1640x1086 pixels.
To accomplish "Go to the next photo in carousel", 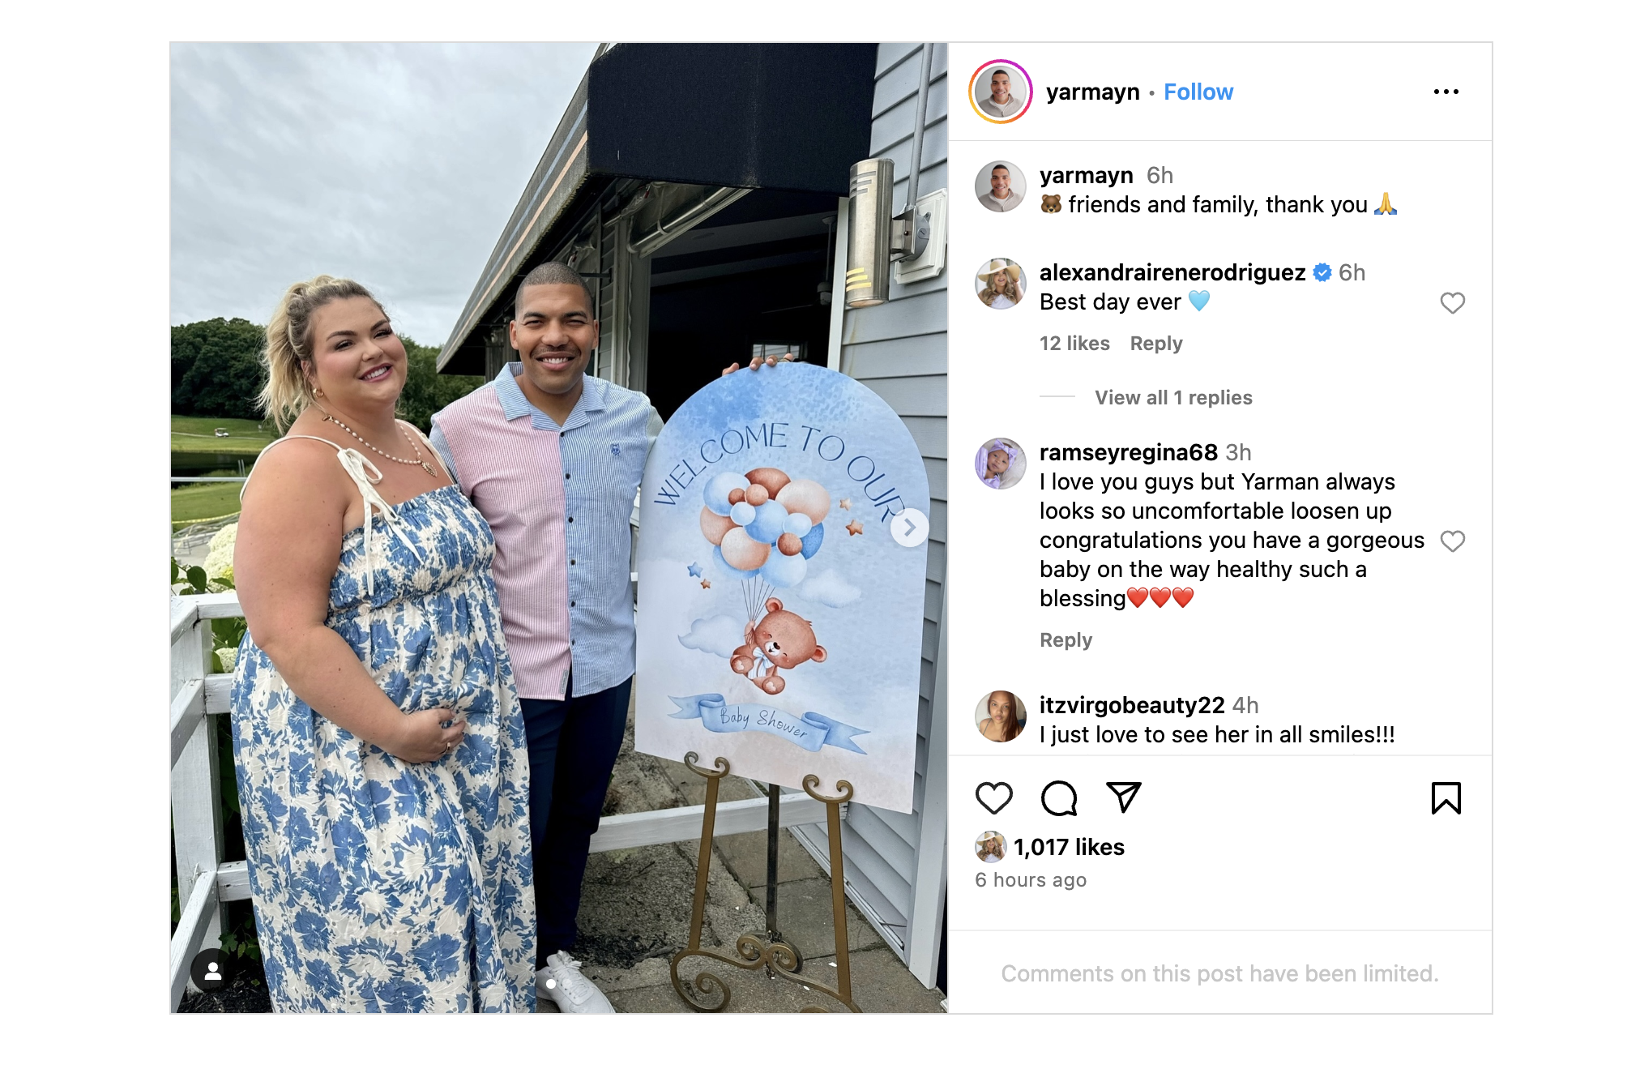I will (909, 528).
